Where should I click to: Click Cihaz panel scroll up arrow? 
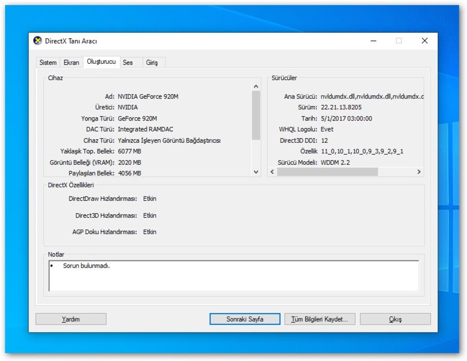click(256, 86)
